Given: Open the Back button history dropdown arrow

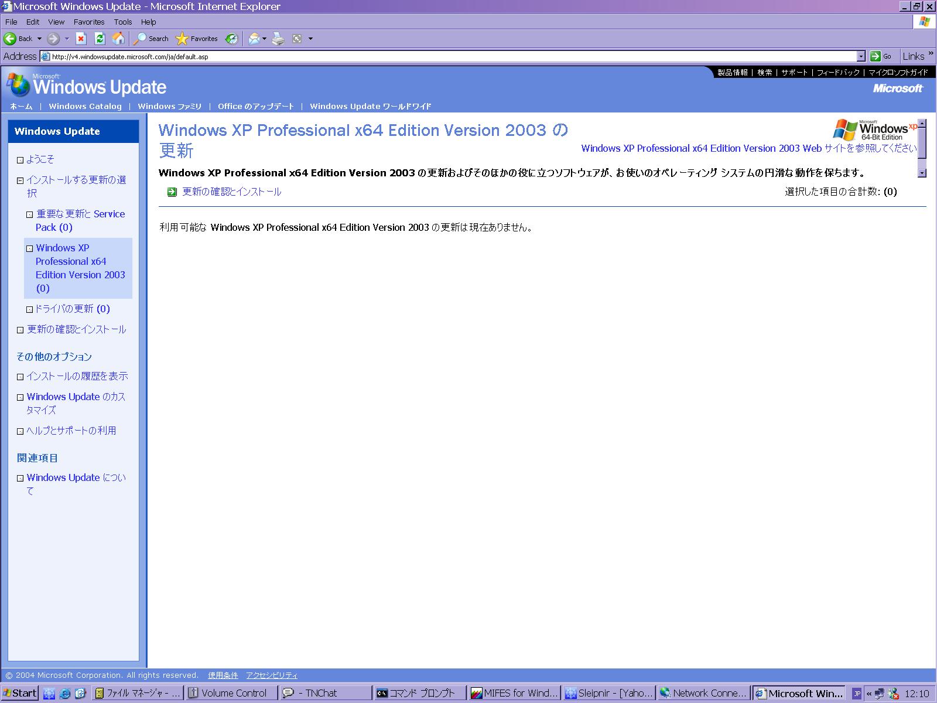Looking at the screenshot, I should tap(39, 39).
